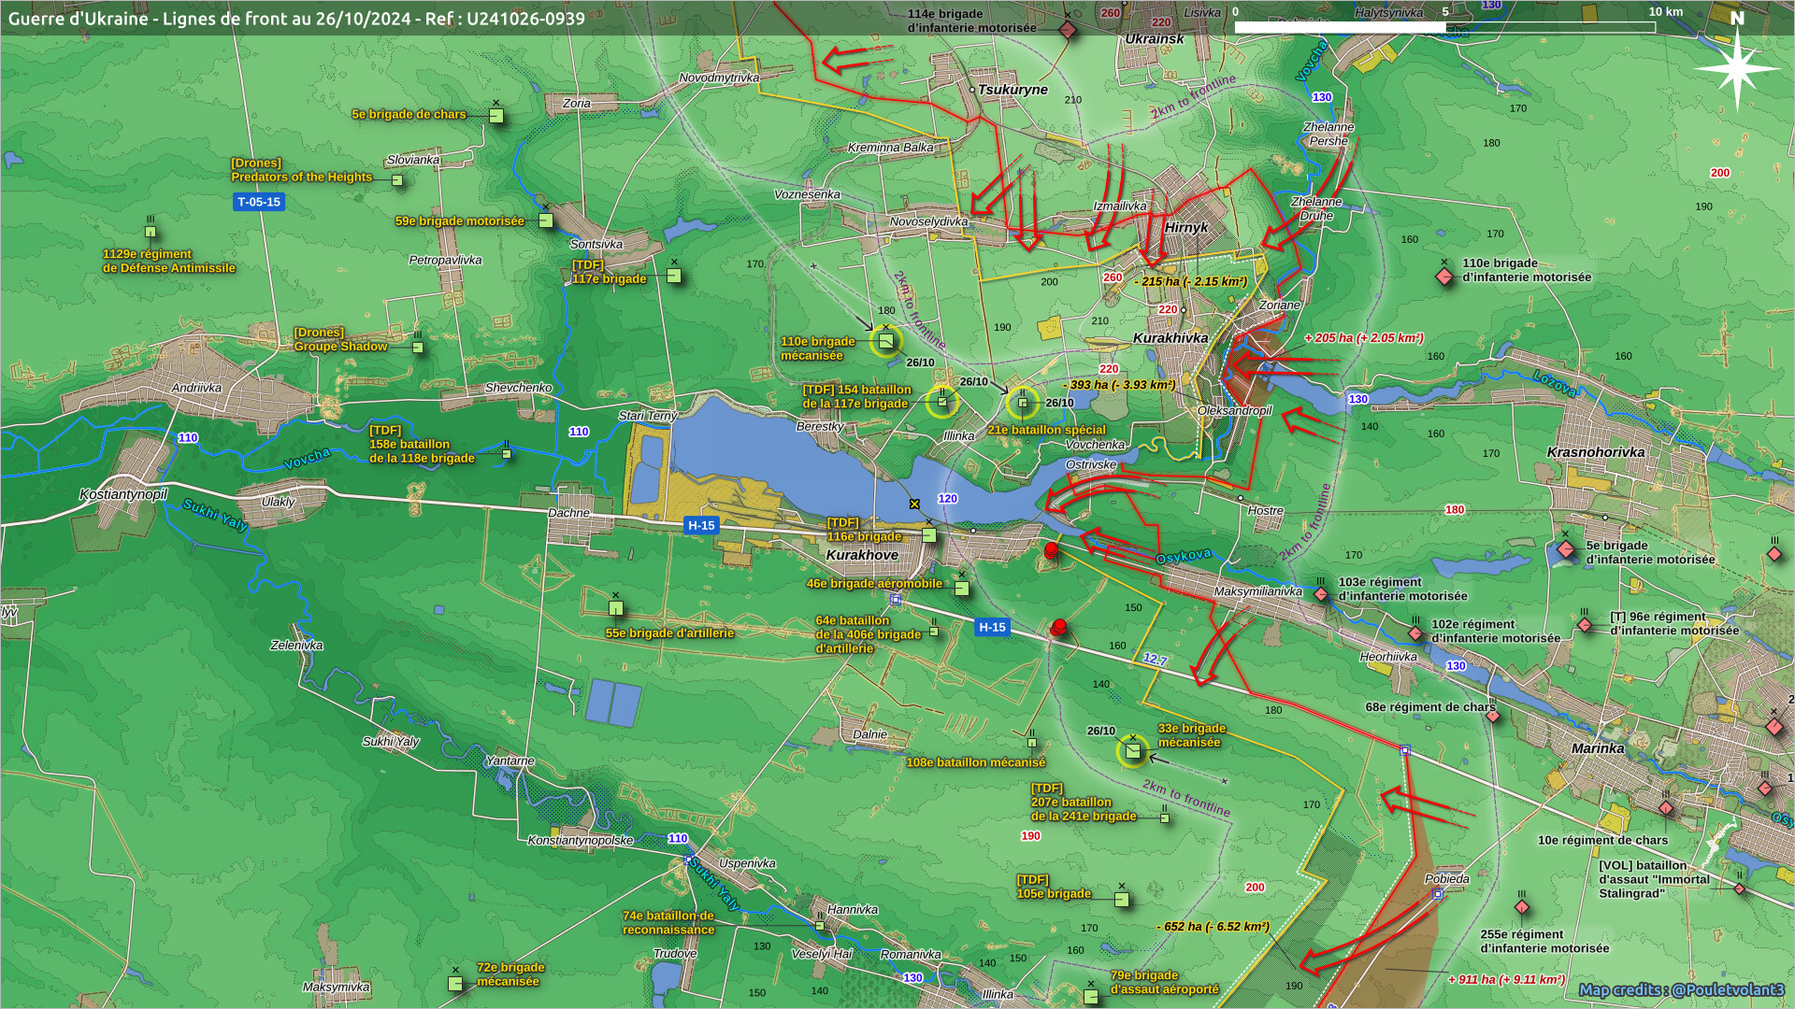Viewport: 1795px width, 1009px height.
Task: Click the 33e brigade mécanisée circled icon
Action: [1132, 750]
